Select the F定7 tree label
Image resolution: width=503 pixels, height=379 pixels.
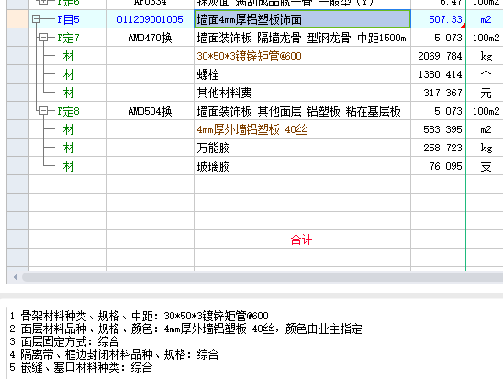click(68, 38)
